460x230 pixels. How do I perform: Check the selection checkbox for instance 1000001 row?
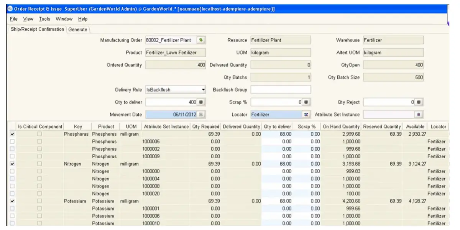pos(12,209)
